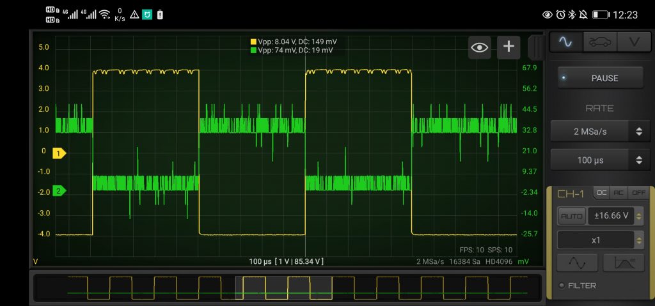Turn CH-1 OFF
This screenshot has width=655, height=306.
click(638, 192)
